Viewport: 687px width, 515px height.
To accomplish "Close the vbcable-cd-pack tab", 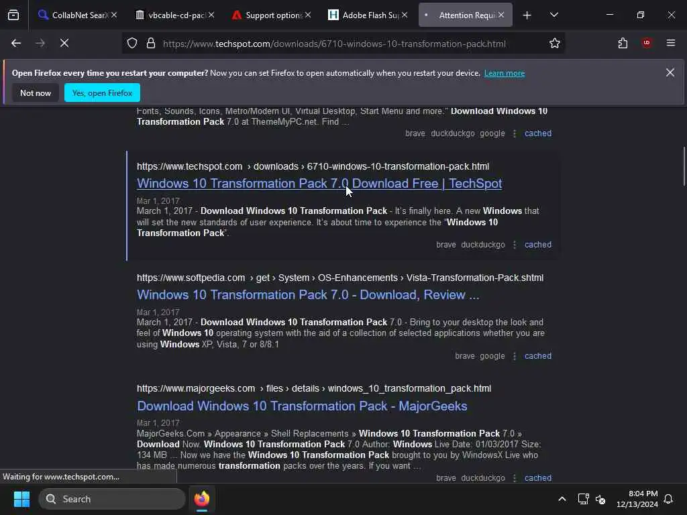I will coord(211,15).
